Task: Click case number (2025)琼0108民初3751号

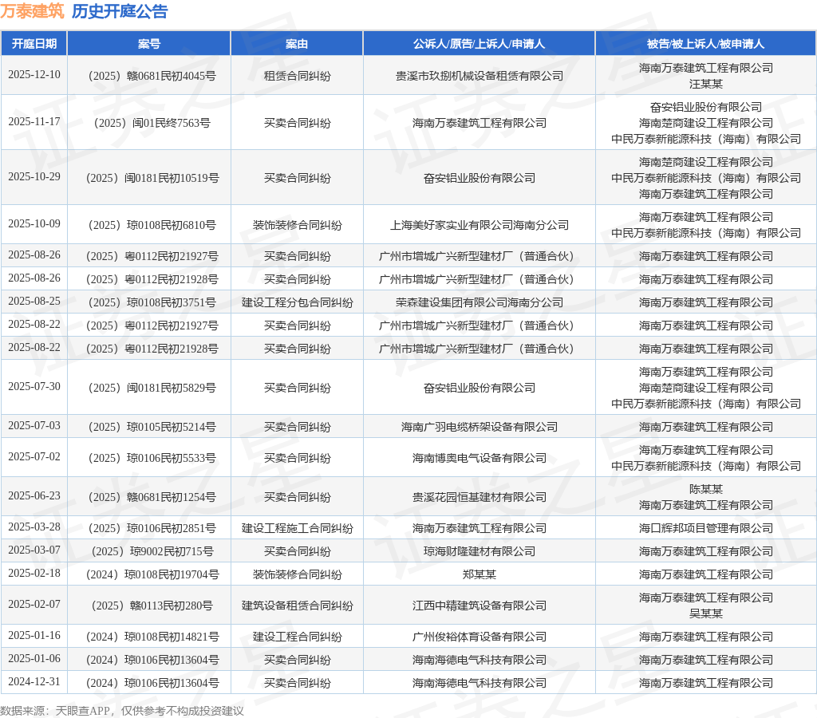Action: click(151, 302)
